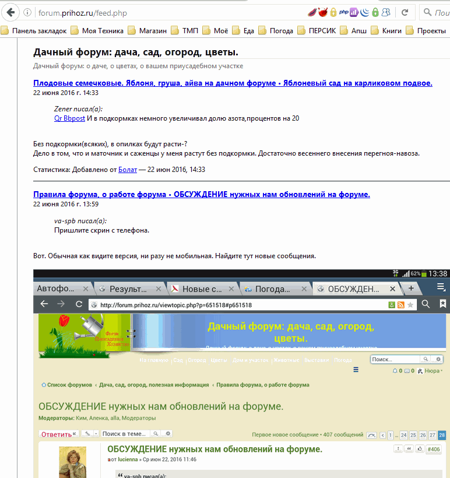Open site information icon in address bar
This screenshot has width=450, height=478.
click(29, 12)
